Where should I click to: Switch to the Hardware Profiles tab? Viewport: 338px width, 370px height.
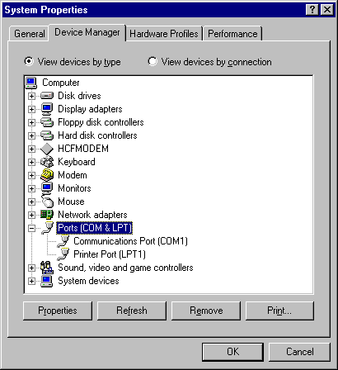click(164, 34)
